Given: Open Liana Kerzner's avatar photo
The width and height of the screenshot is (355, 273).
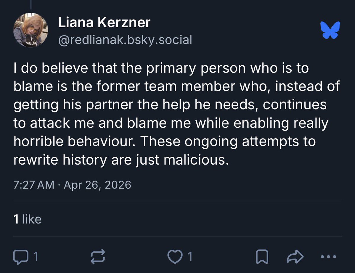Looking at the screenshot, I should point(30,30).
